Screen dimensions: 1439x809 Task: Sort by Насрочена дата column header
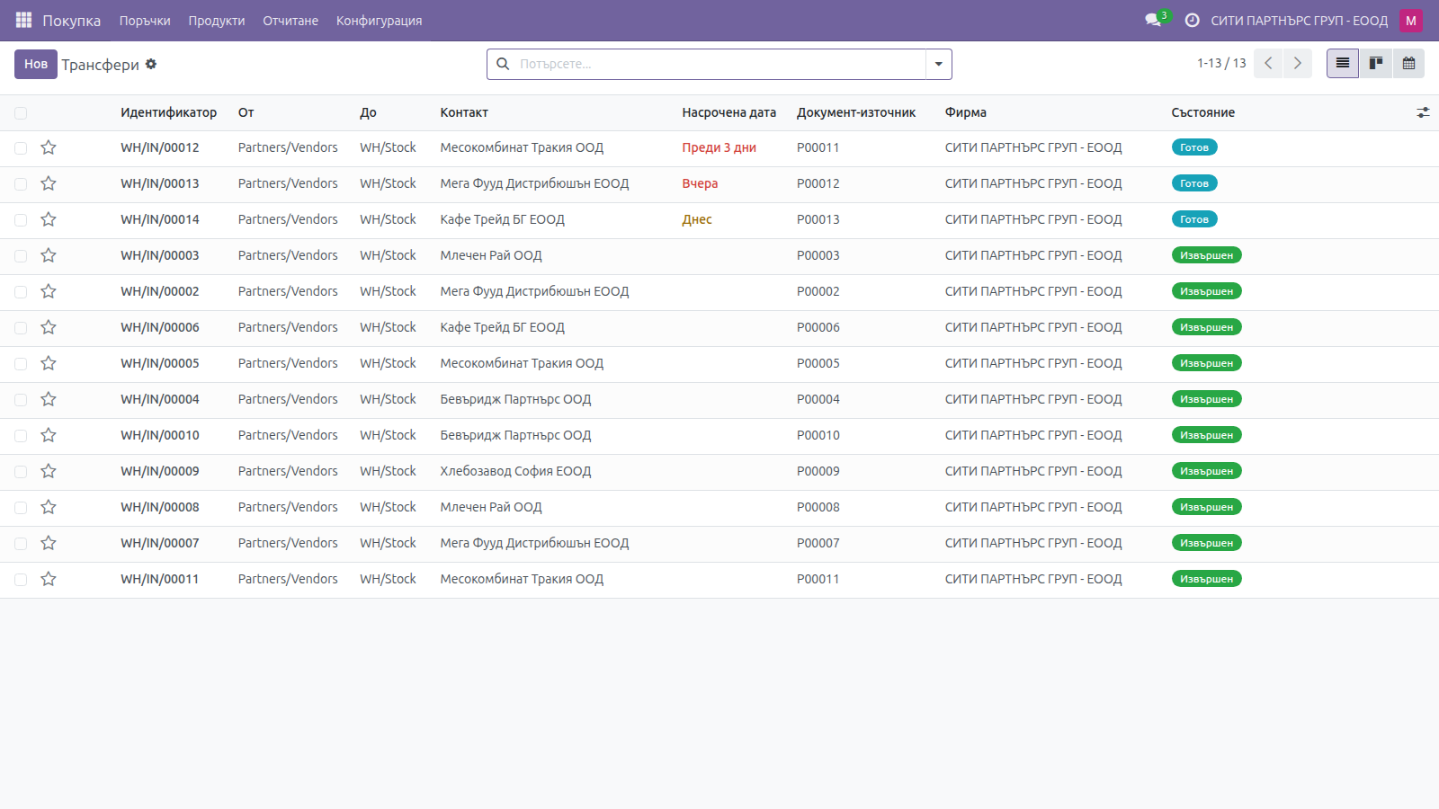pyautogui.click(x=728, y=112)
